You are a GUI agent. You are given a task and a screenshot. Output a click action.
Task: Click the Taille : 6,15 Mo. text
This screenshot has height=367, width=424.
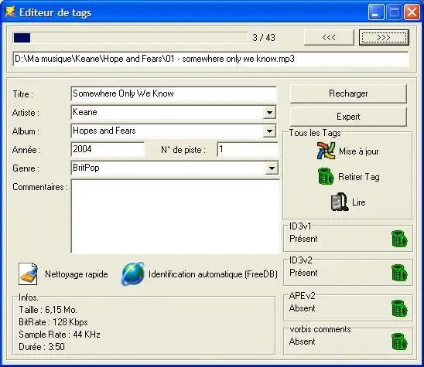tap(48, 310)
